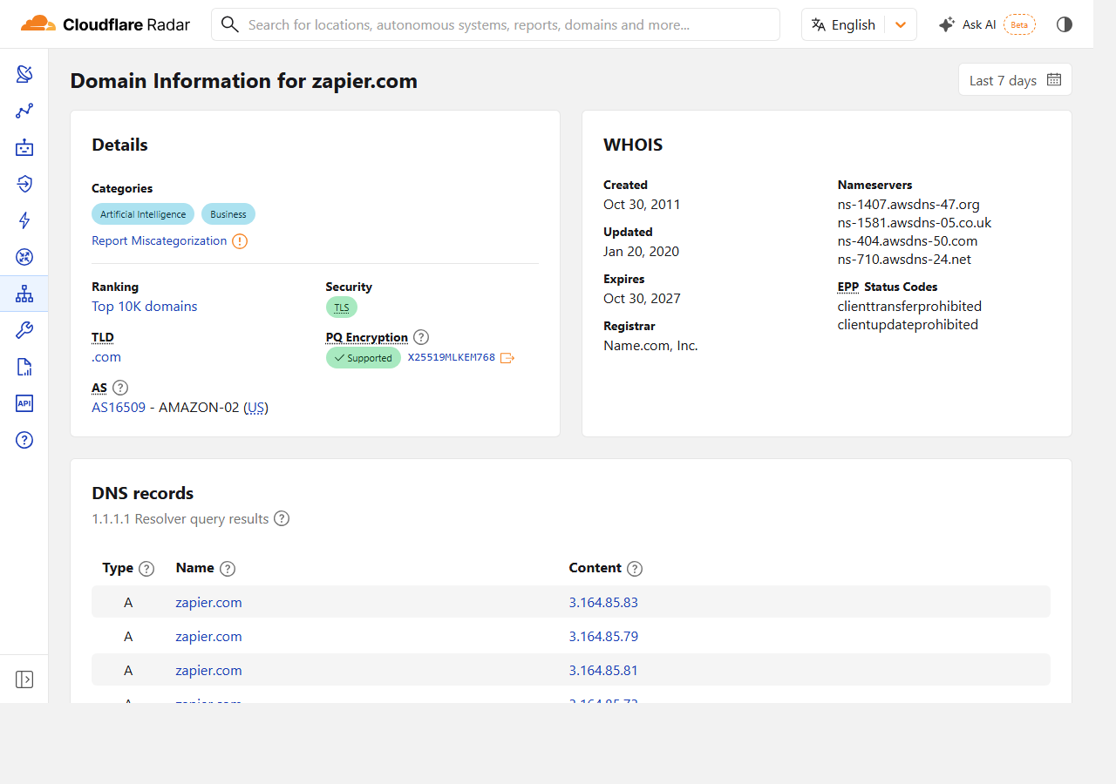The height and width of the screenshot is (784, 1116).
Task: Open the lightning bolt sidebar icon
Action: coord(24,220)
